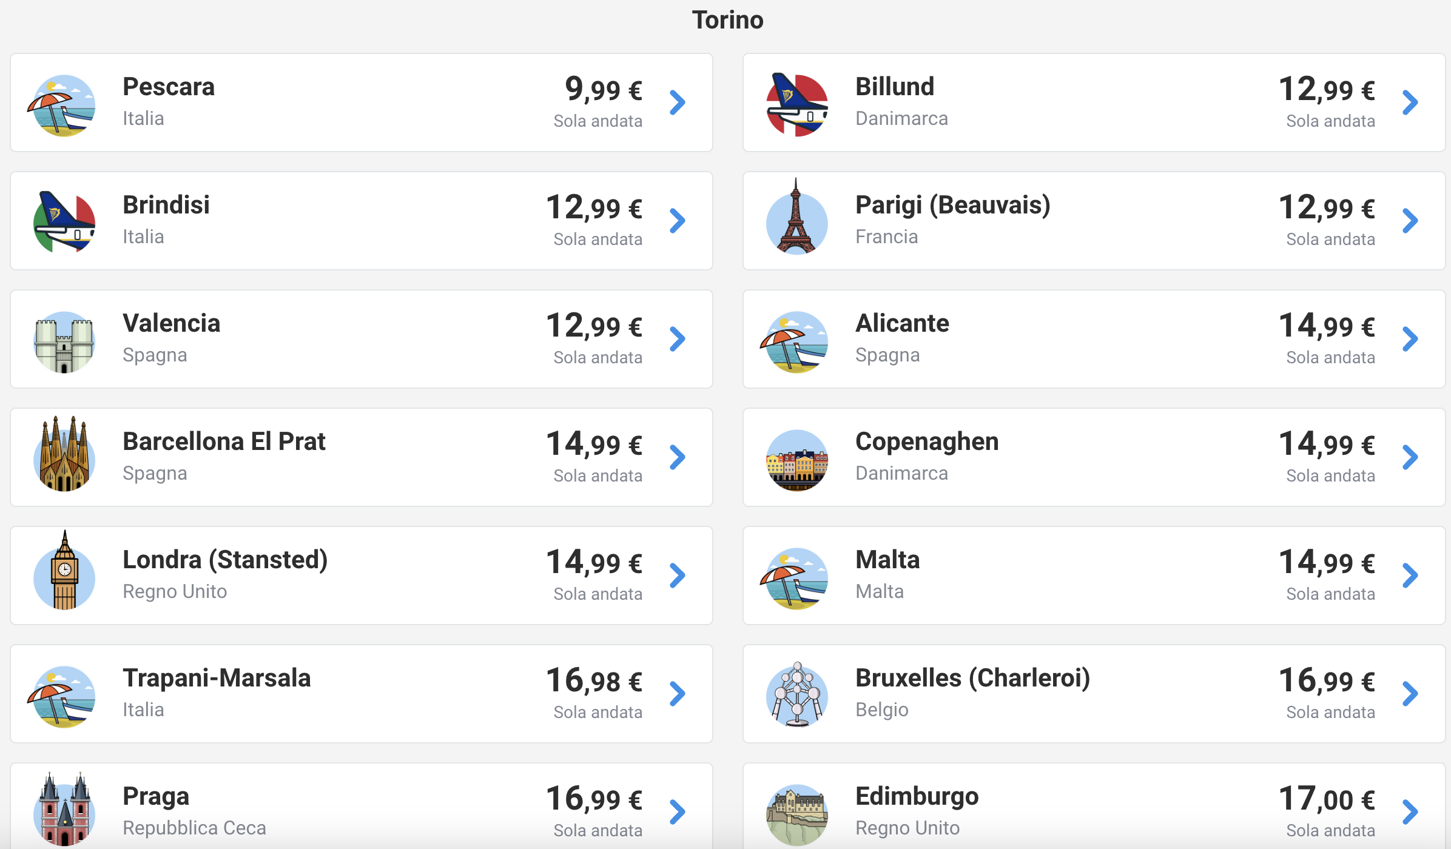
Task: Click the Torino departure heading
Action: point(727,20)
